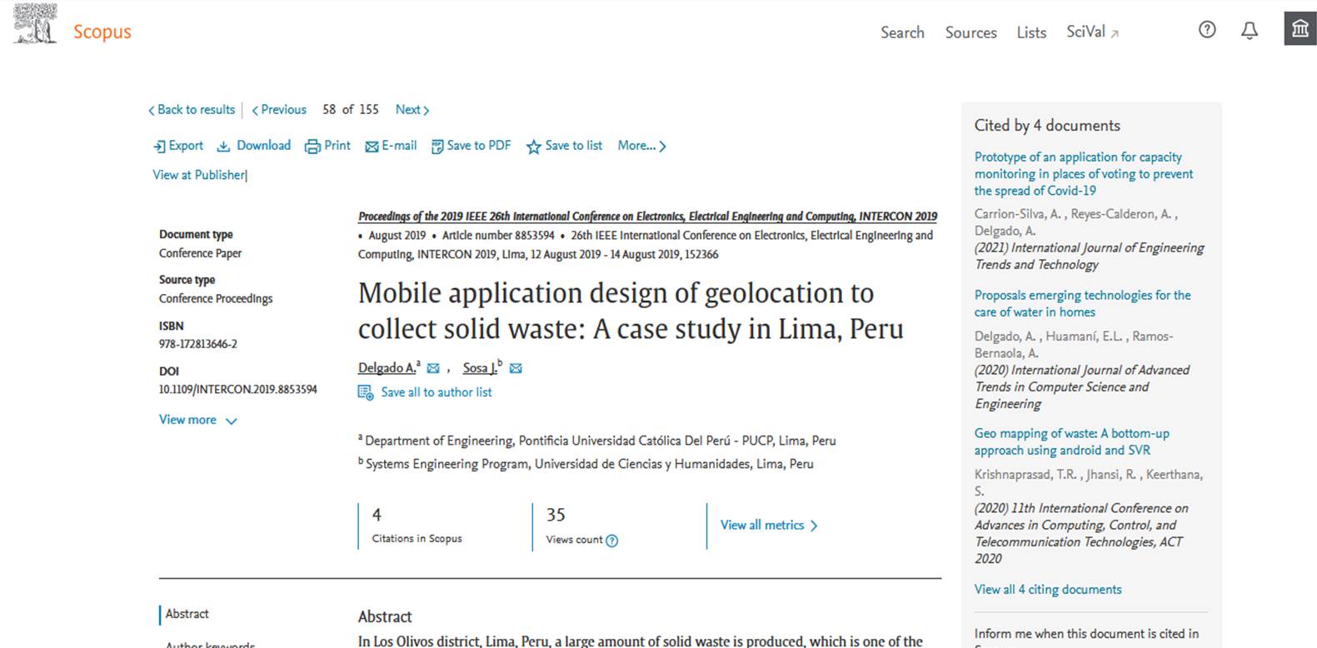Go to the Previous document

(279, 110)
